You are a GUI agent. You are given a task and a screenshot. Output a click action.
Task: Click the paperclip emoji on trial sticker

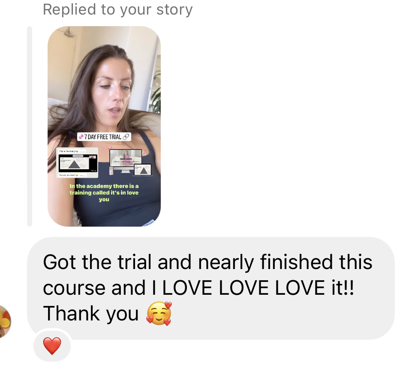tap(126, 137)
